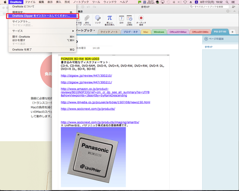The image size is (239, 191).
Task: Choose ほかを隠す menu item
Action: [x=42, y=40]
